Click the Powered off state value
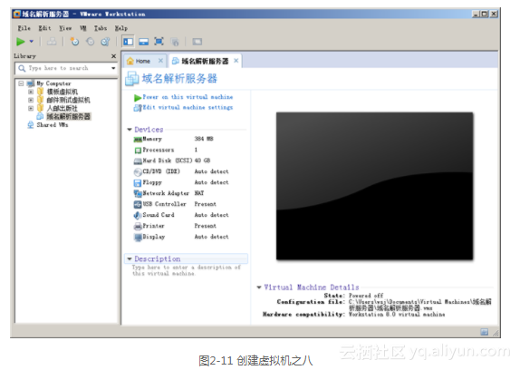520x370 pixels. [366, 296]
